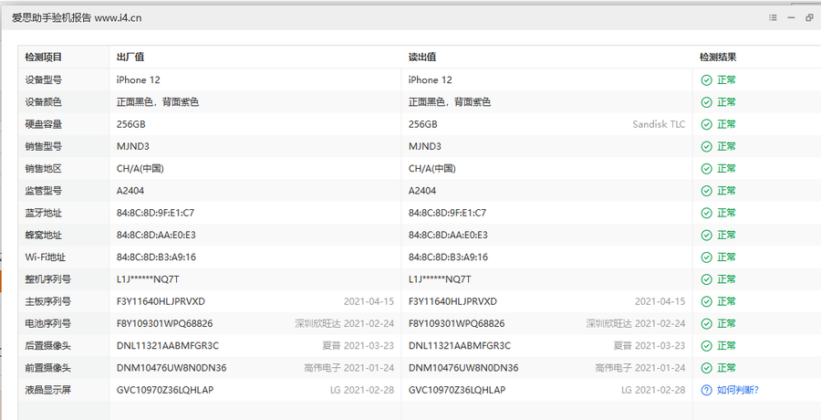Select the 主板序列号 read value F3Y11640HLJPRVXD
Viewport: 821px width, 420px height.
click(x=452, y=301)
